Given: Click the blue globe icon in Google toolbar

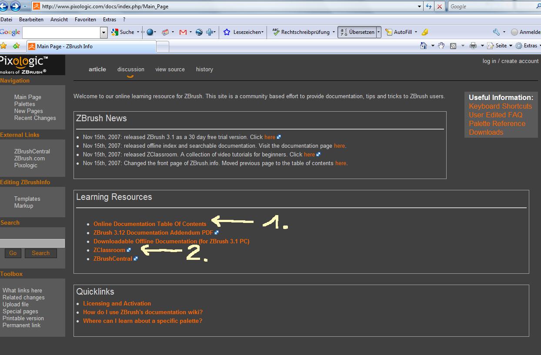Looking at the screenshot, I should coord(150,32).
